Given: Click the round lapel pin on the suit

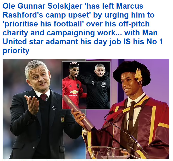Looking at the screenshot, I should 54,108.
